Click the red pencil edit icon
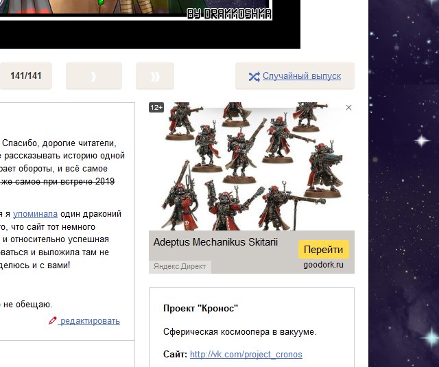The height and width of the screenshot is (367, 439). pyautogui.click(x=53, y=321)
